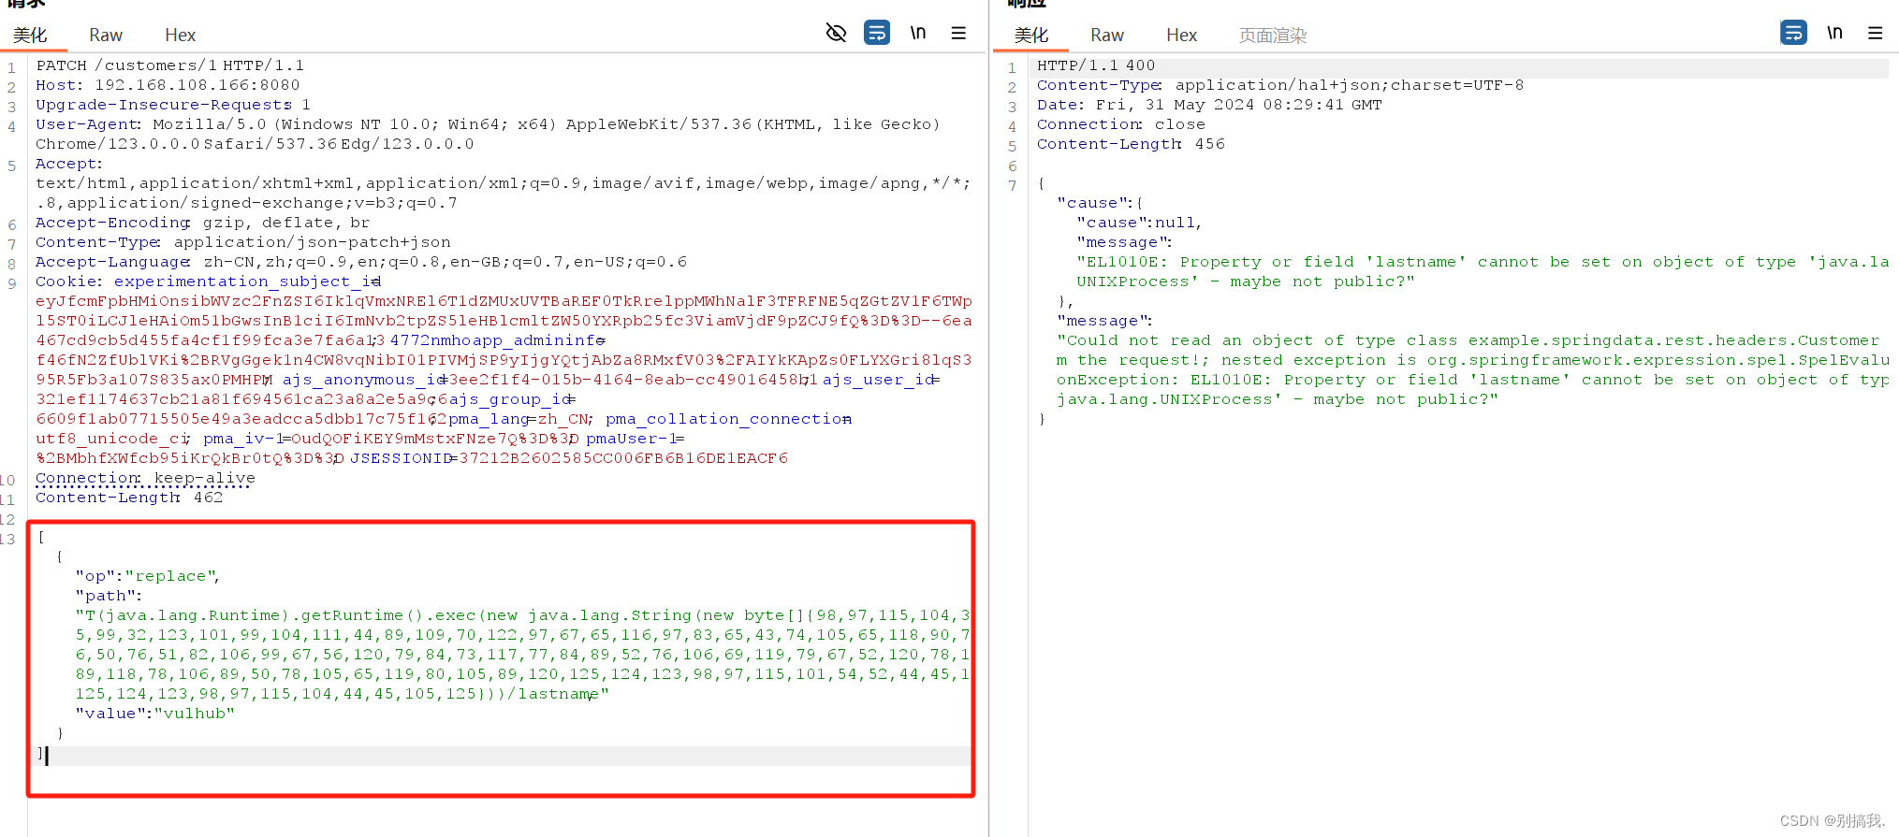
Task: Click the PATCH /customers/1 request line
Action: pyautogui.click(x=169, y=65)
